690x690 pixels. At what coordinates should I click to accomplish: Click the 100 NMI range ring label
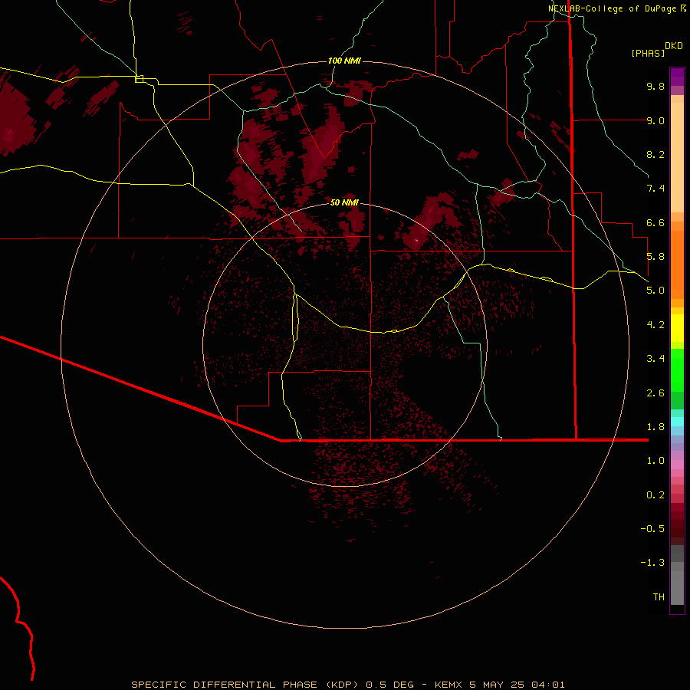344,61
